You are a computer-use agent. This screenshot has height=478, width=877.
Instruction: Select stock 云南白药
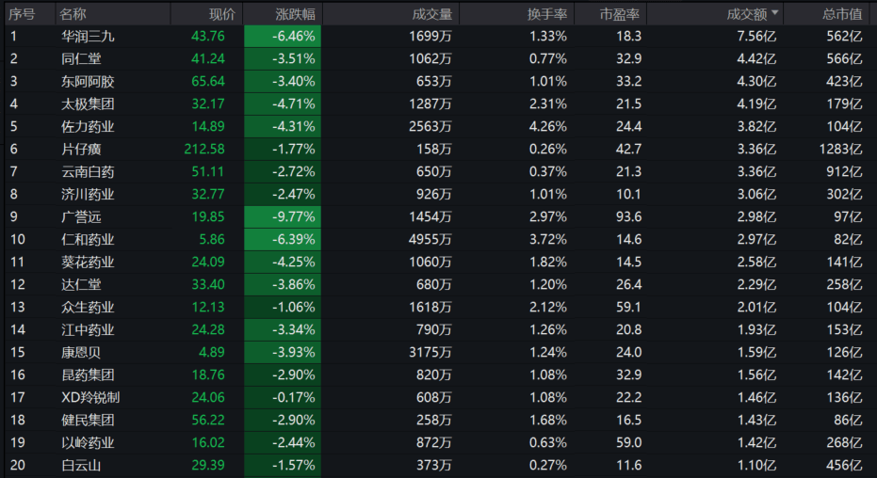tap(88, 171)
